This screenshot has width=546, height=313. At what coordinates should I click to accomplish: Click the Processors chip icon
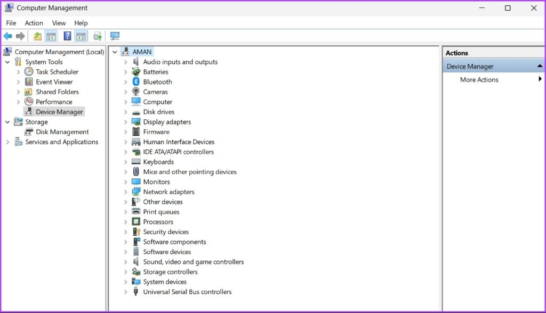coord(136,221)
